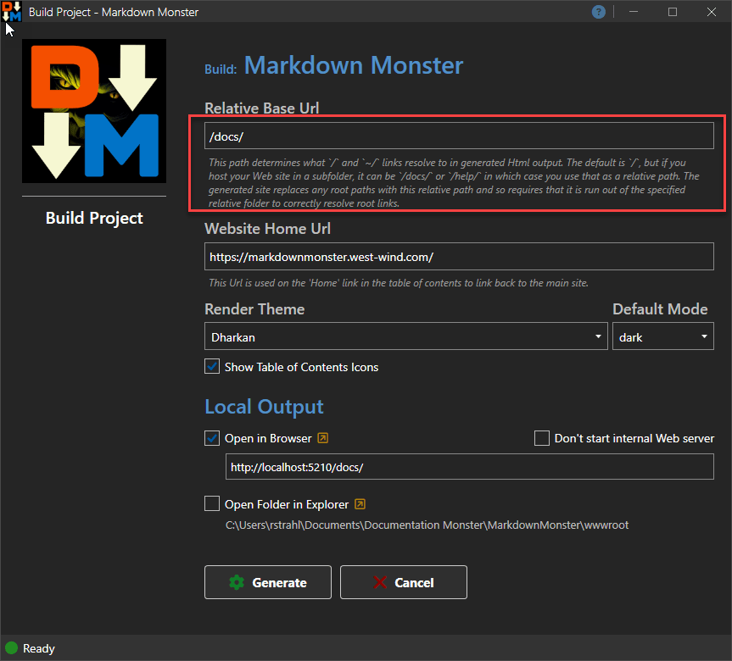Image resolution: width=732 pixels, height=661 pixels.
Task: Enable Don't start internal Web server
Action: (542, 438)
